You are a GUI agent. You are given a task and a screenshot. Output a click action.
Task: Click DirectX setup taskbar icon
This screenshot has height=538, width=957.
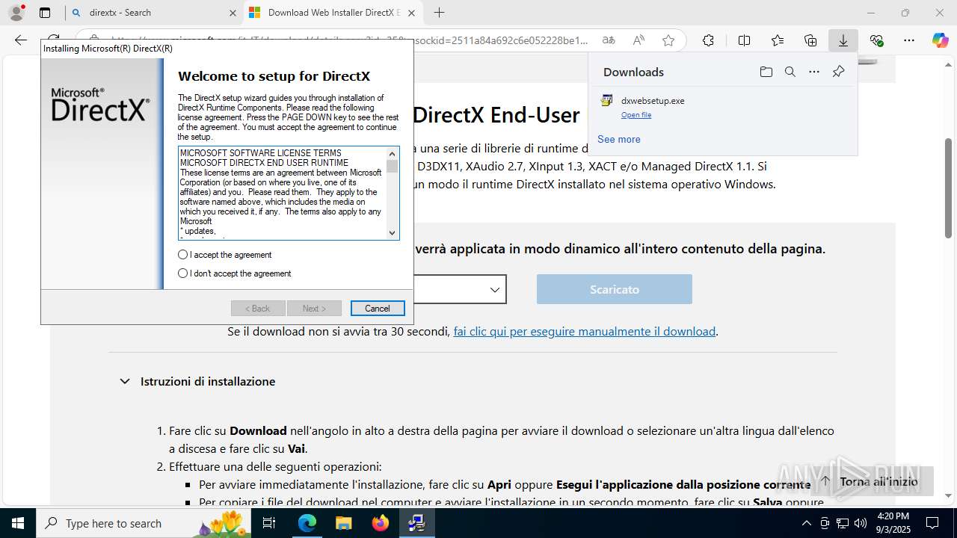416,523
